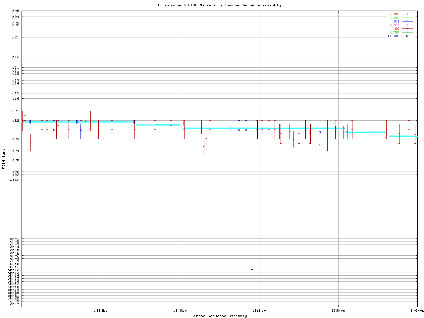424x318 pixels.
Task: Click the LANL green line sample in legend
Action: point(407,18)
